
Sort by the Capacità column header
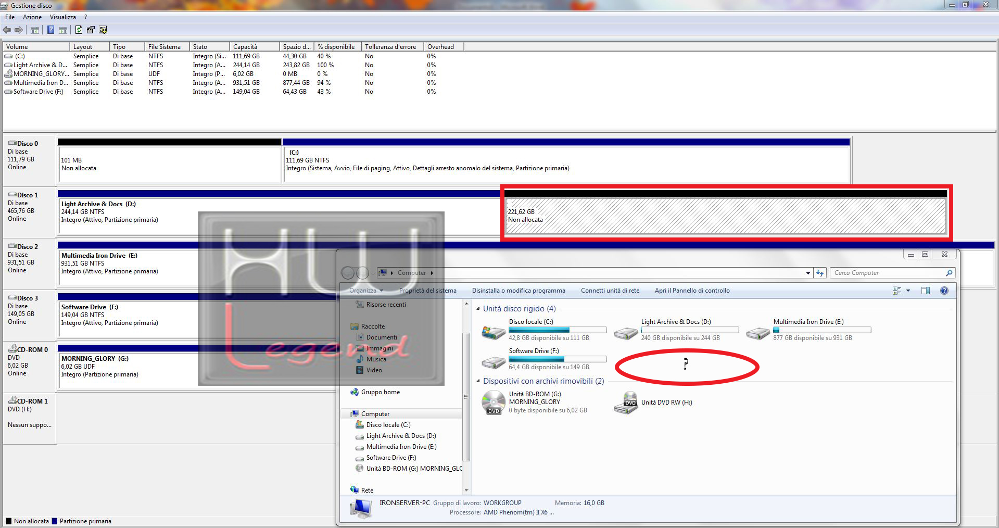pyautogui.click(x=254, y=47)
